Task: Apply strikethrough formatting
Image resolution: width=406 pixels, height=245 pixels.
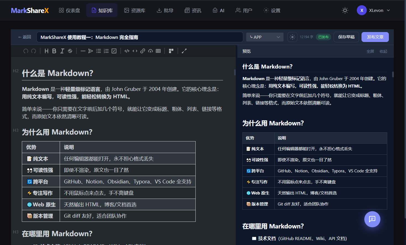Action: [x=70, y=51]
